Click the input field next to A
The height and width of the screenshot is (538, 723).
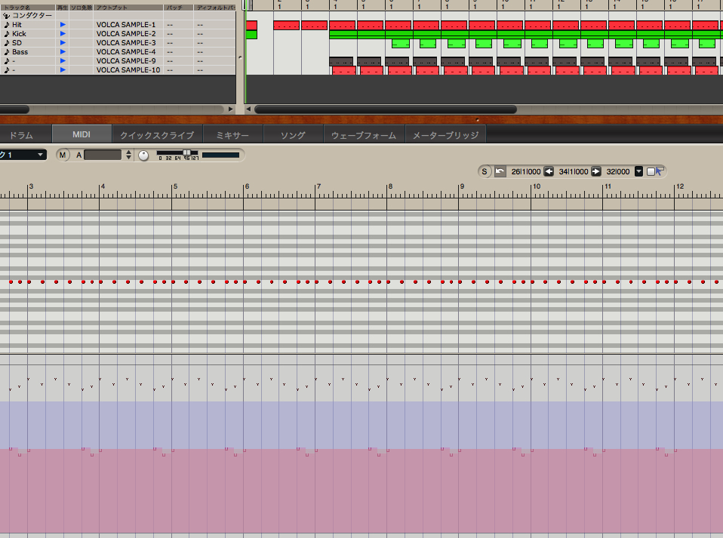click(103, 155)
